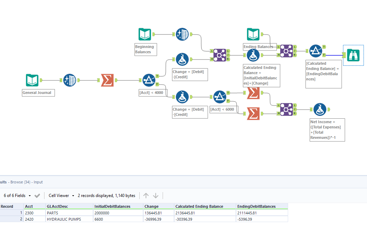Click J output anchor of Beginning Balances join
This screenshot has height=229, width=367.
(x=228, y=55)
